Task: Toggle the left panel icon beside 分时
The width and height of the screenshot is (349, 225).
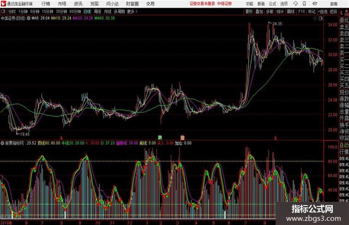Action: 3,11
